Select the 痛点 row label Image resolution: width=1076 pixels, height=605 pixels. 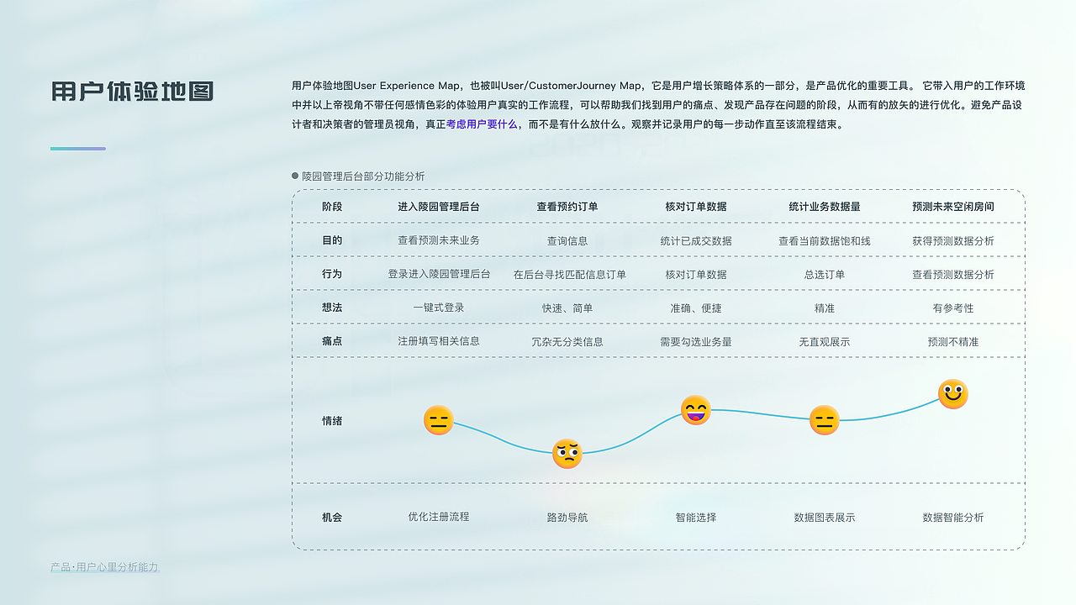tap(331, 341)
